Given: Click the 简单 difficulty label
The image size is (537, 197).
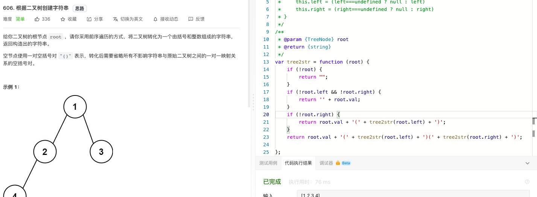Looking at the screenshot, I should coord(20,19).
